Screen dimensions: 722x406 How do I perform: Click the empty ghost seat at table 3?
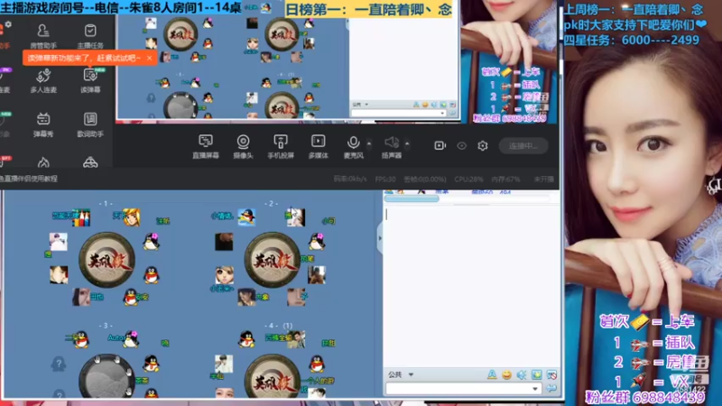pyautogui.click(x=59, y=364)
